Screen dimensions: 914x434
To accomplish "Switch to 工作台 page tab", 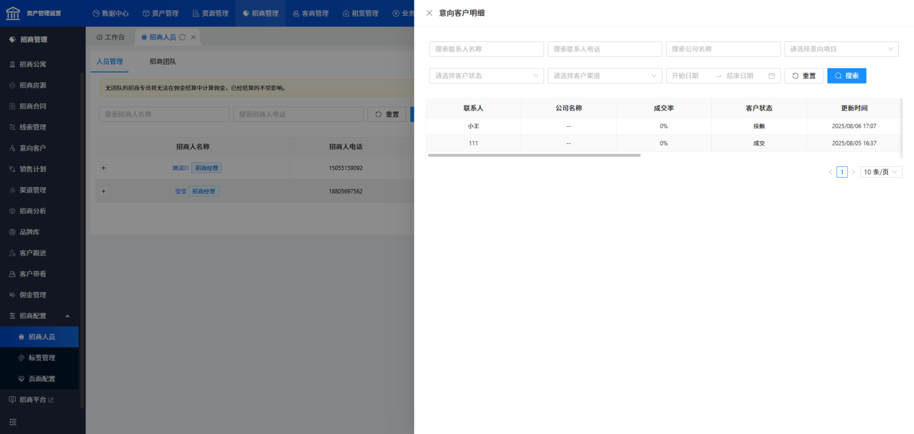I will pyautogui.click(x=110, y=37).
